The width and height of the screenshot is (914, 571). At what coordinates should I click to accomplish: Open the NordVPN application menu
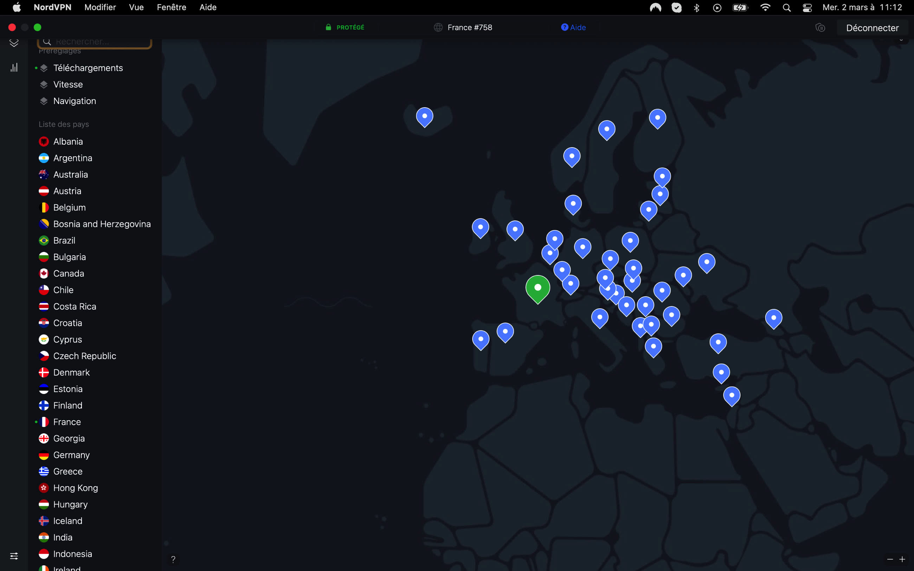click(52, 7)
